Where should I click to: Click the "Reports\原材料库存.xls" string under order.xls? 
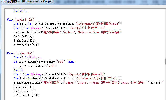tap(86, 74)
